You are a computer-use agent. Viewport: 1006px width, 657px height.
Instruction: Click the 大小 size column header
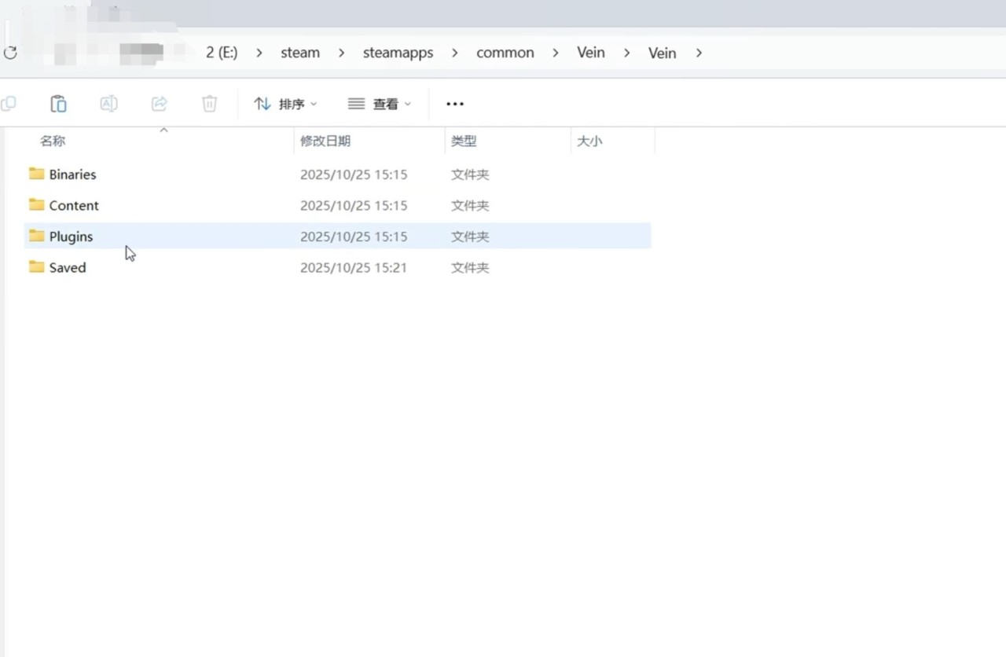coord(589,141)
